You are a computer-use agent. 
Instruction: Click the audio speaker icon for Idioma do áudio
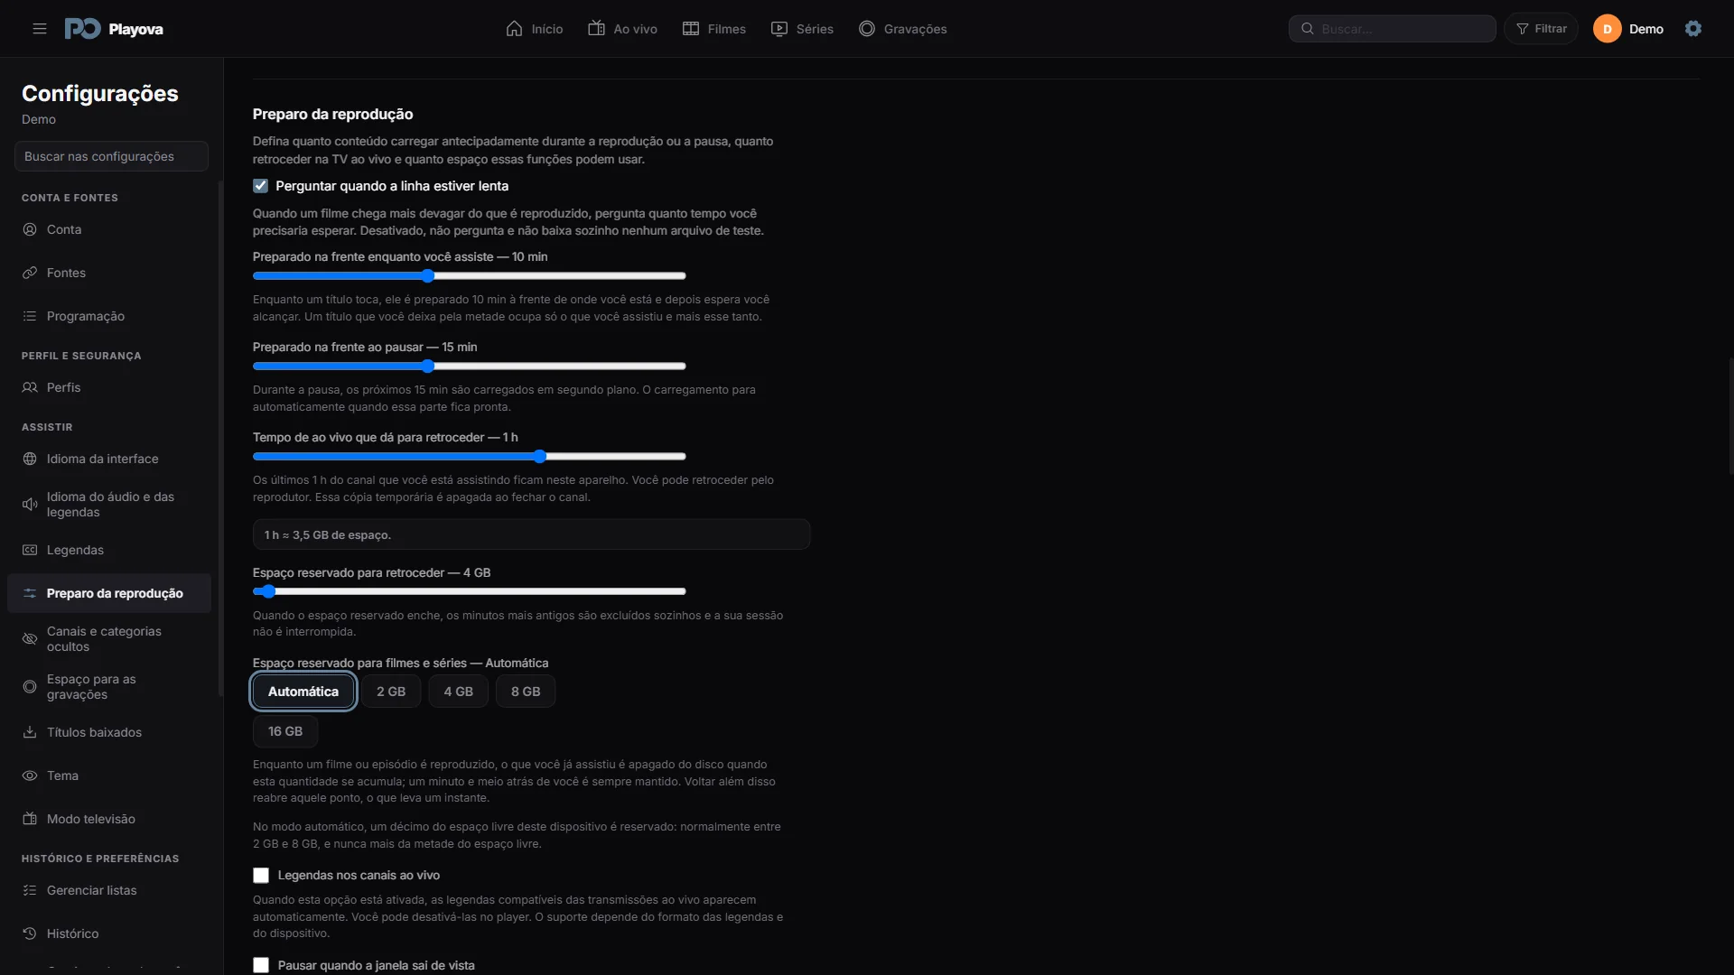point(30,505)
